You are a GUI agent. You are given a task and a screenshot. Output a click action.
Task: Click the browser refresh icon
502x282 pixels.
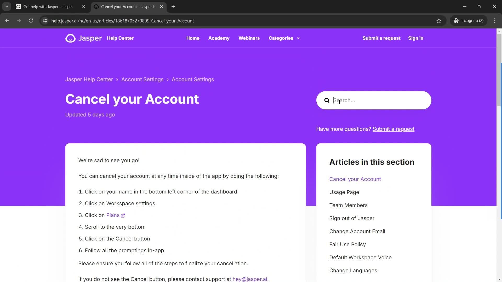(x=31, y=21)
